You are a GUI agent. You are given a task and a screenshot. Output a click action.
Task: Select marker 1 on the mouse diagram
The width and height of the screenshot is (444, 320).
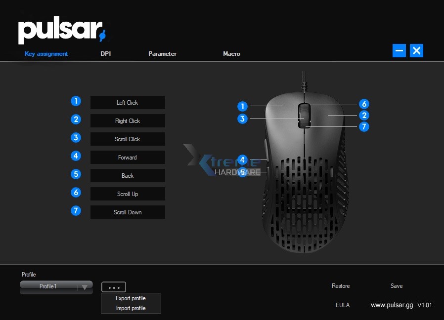[x=242, y=105]
